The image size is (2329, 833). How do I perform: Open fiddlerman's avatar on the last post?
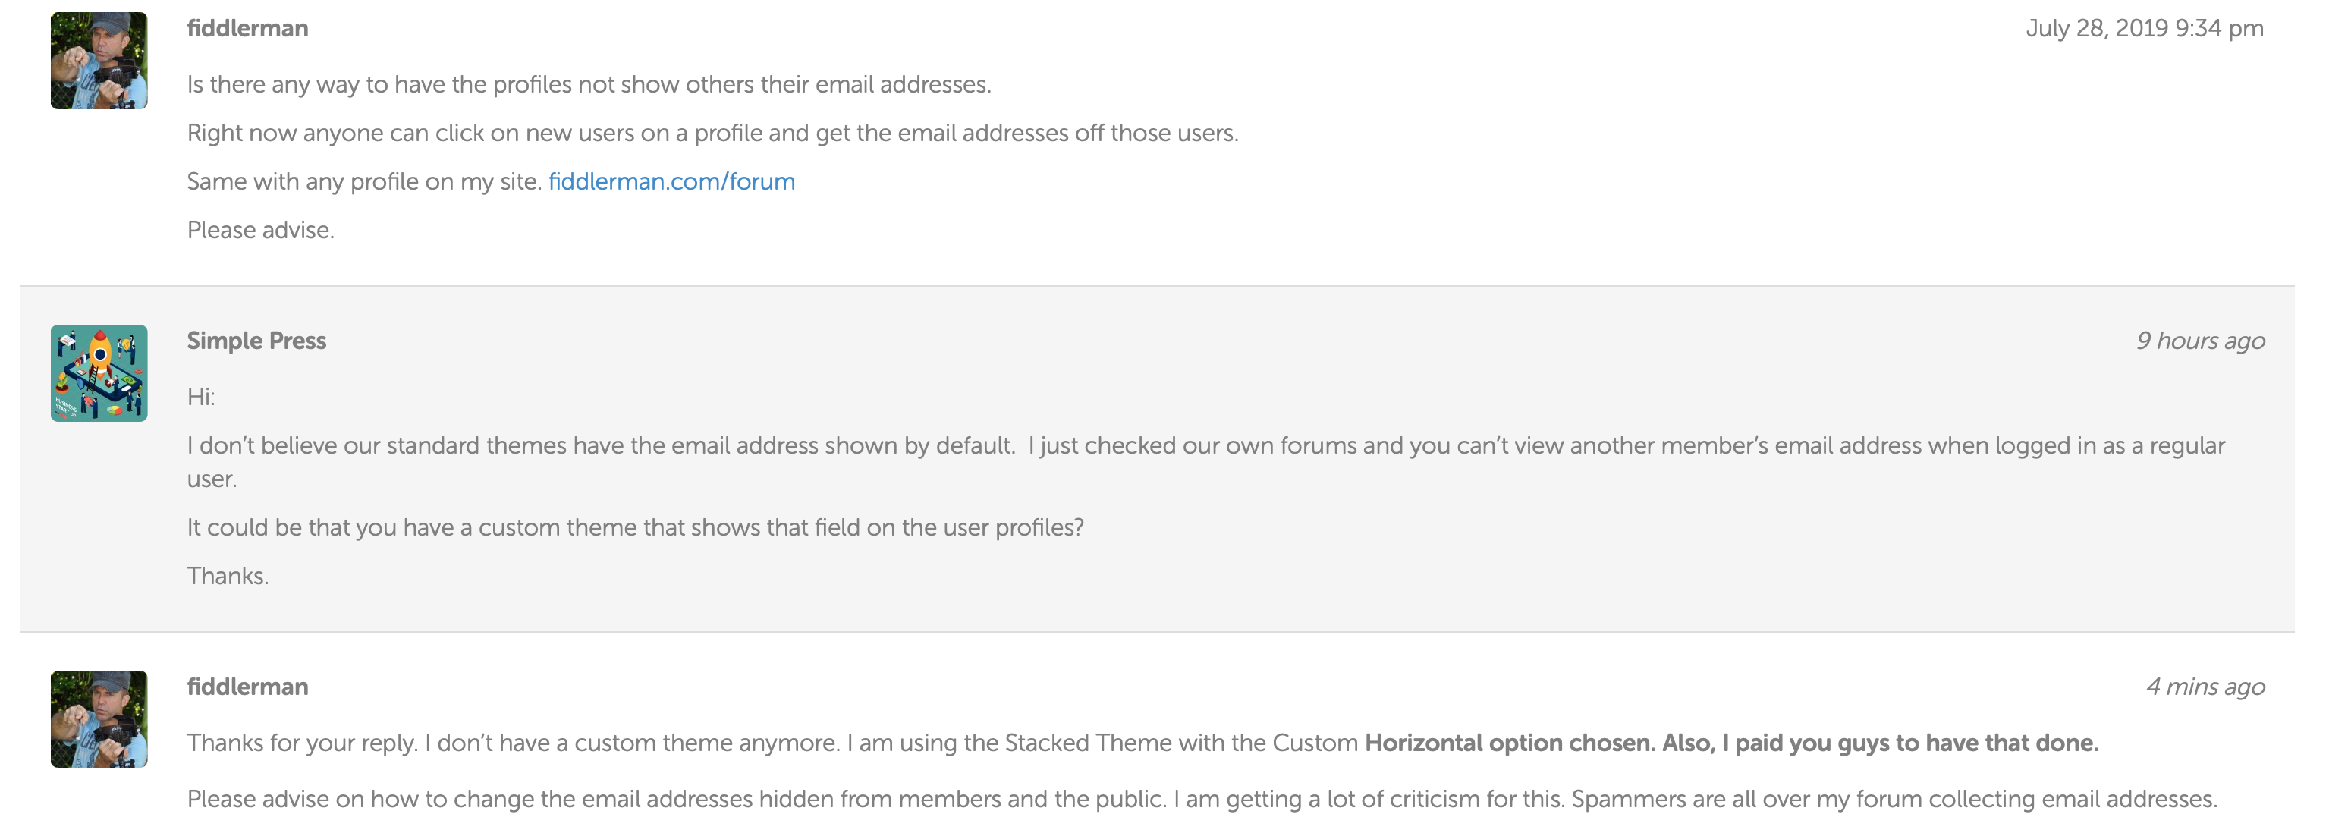(99, 719)
